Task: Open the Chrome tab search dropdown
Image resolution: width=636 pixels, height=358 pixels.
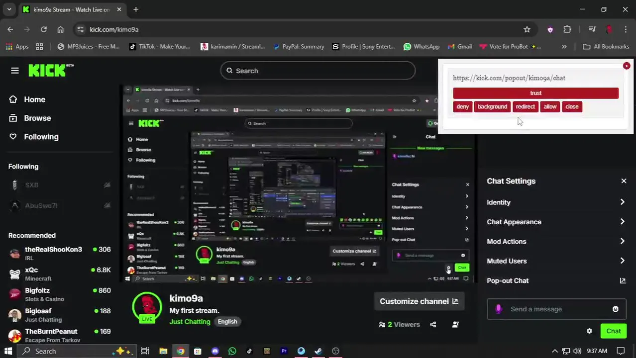Action: coord(9,9)
